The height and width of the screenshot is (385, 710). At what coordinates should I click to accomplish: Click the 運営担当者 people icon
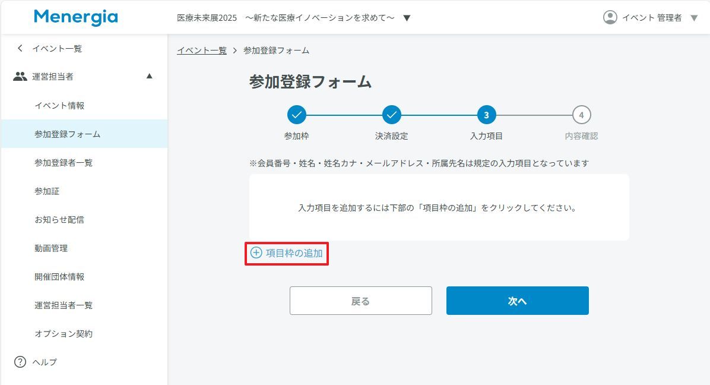pos(20,77)
